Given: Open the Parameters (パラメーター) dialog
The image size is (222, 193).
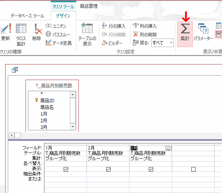Looking at the screenshot, I should click(x=203, y=32).
